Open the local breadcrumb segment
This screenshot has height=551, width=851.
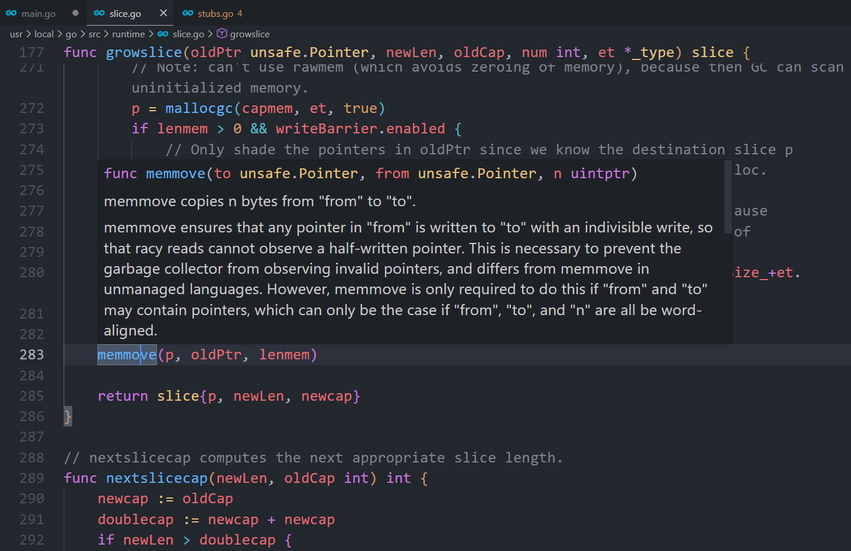pos(44,34)
